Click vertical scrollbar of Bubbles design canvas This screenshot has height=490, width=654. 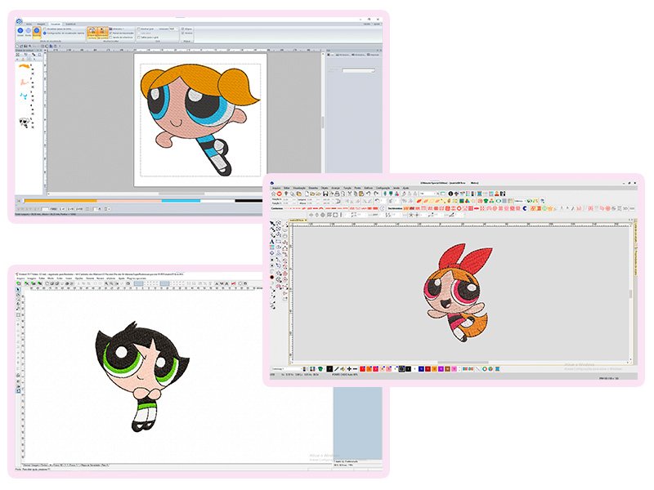[x=322, y=121]
